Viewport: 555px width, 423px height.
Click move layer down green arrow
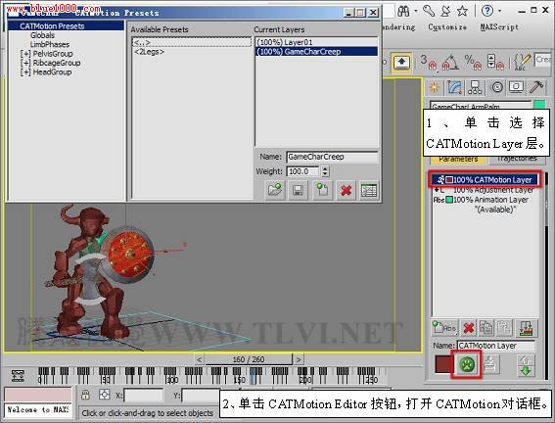point(526,371)
